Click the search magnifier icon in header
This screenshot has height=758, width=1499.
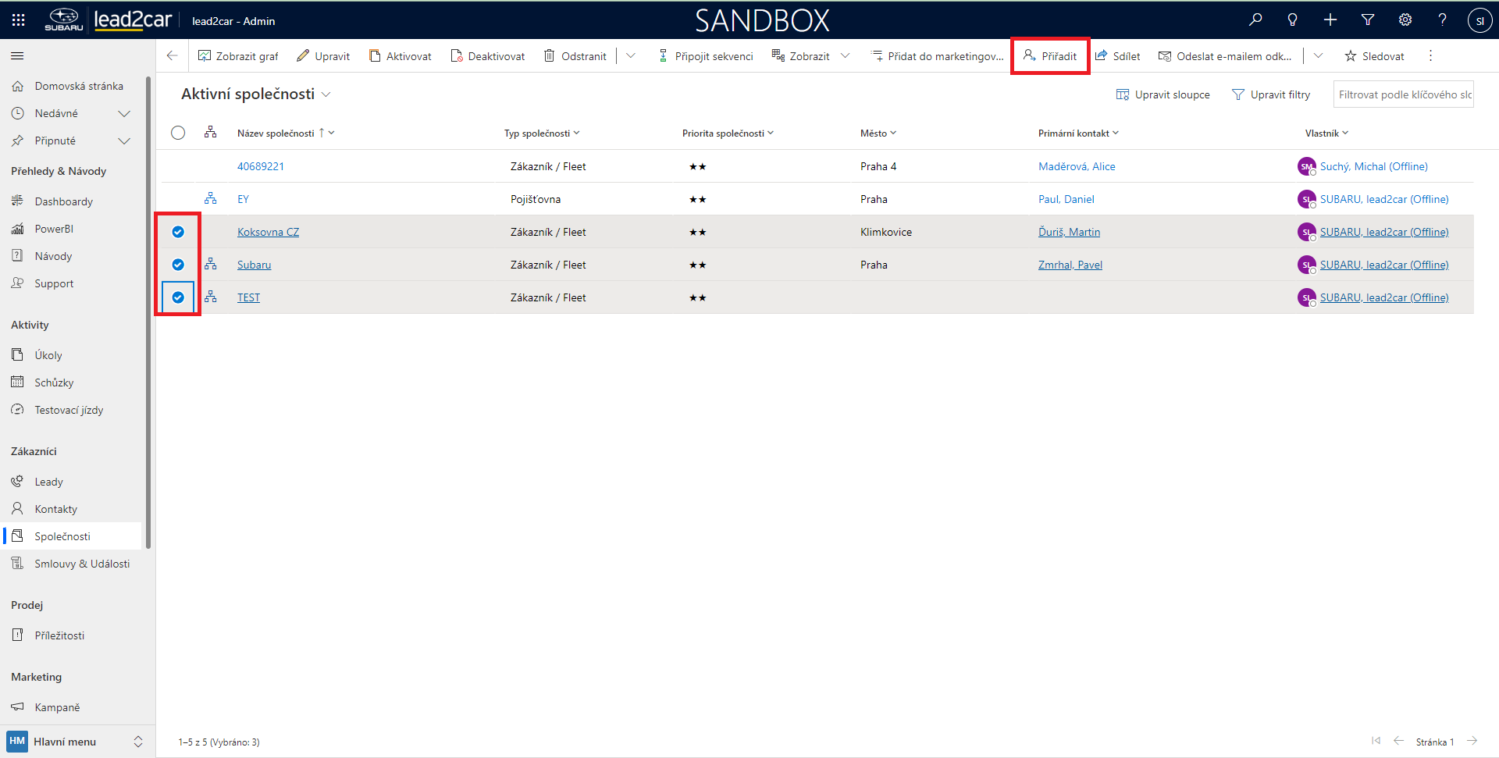[1255, 20]
